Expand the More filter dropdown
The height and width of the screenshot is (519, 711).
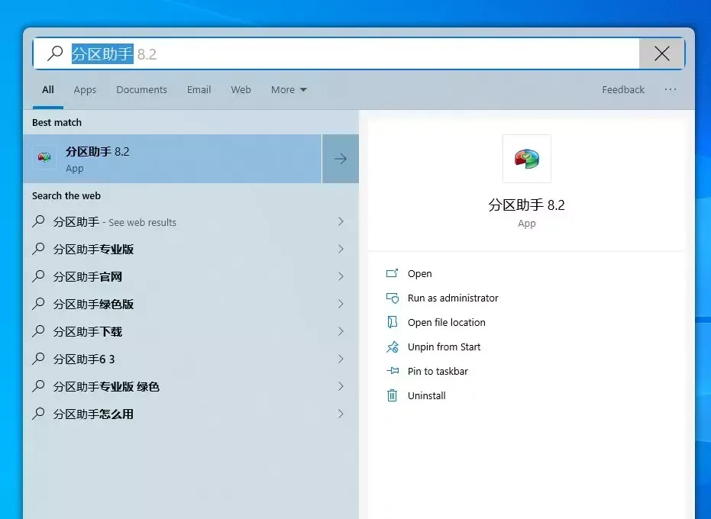click(289, 89)
